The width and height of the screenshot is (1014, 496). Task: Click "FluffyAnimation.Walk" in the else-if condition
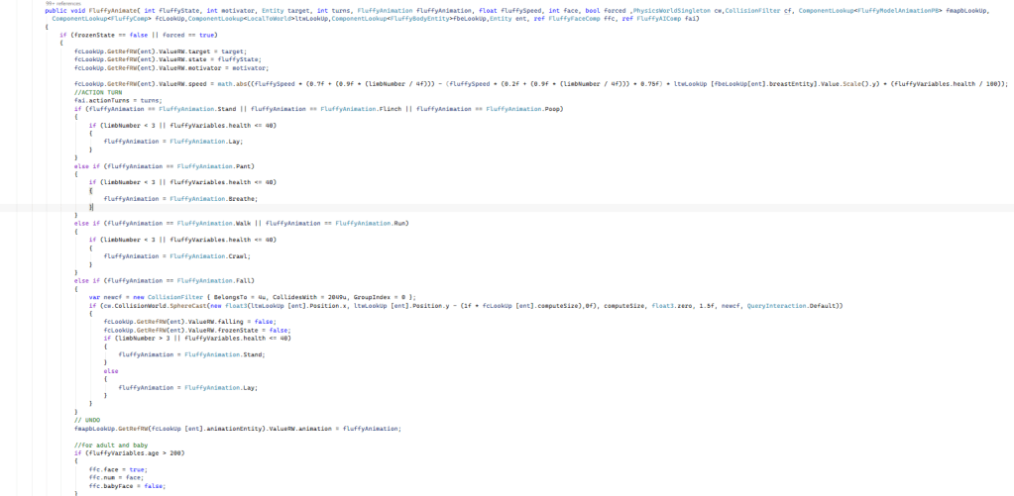[215, 224]
